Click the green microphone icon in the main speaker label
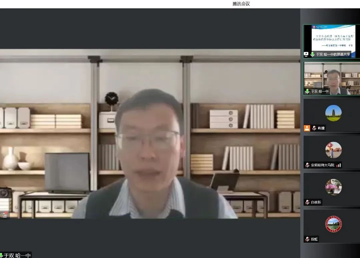This screenshot has height=258, width=360. click(1, 255)
